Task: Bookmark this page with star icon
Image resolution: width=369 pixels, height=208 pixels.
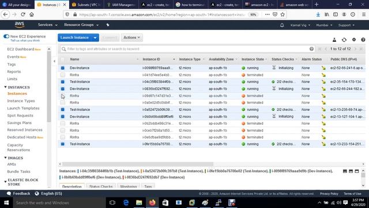Action: click(283, 14)
